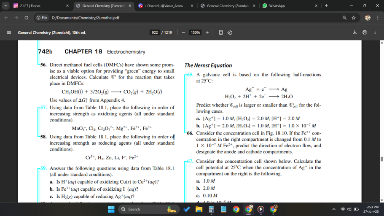384x216 pixels.
Task: Click the taskbar Search box
Action: pos(149,209)
